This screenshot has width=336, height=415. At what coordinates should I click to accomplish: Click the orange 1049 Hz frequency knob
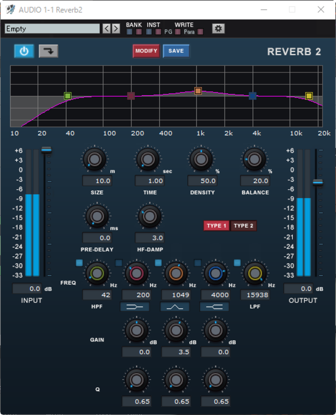[x=176, y=273]
